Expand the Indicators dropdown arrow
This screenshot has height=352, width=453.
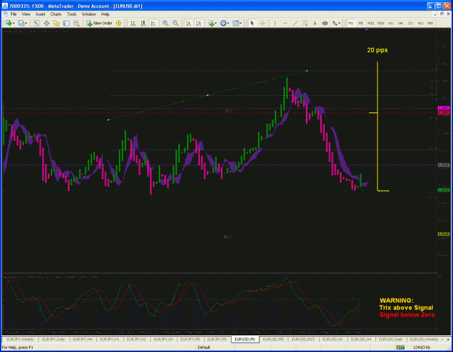tap(216, 23)
